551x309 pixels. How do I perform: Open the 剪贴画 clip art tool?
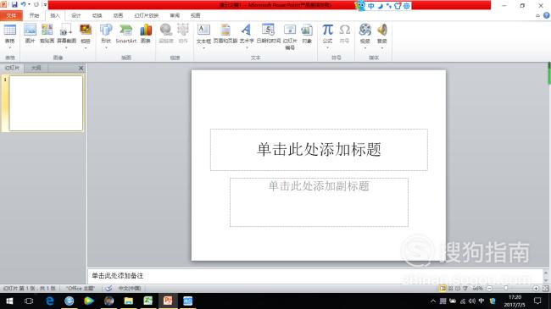47,34
